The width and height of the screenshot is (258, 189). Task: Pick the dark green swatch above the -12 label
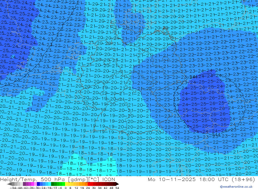click(x=52, y=184)
